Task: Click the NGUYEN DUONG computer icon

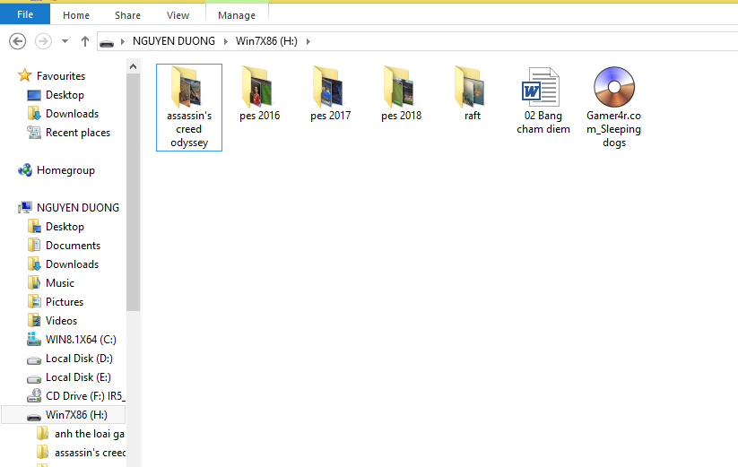Action: [x=25, y=207]
